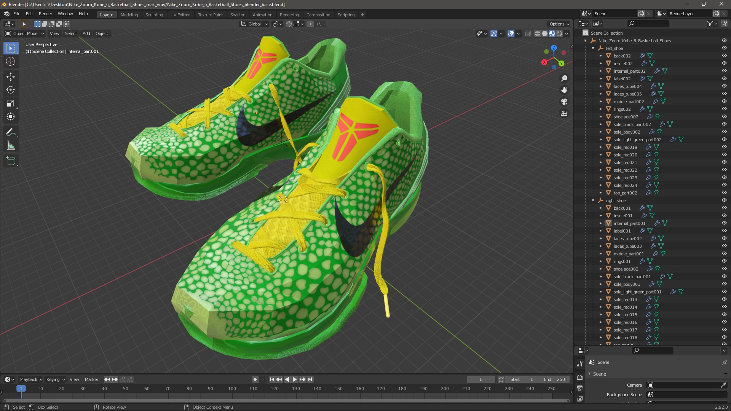Click the zoom view magnifier icon
This screenshot has height=411, width=731.
[564, 78]
